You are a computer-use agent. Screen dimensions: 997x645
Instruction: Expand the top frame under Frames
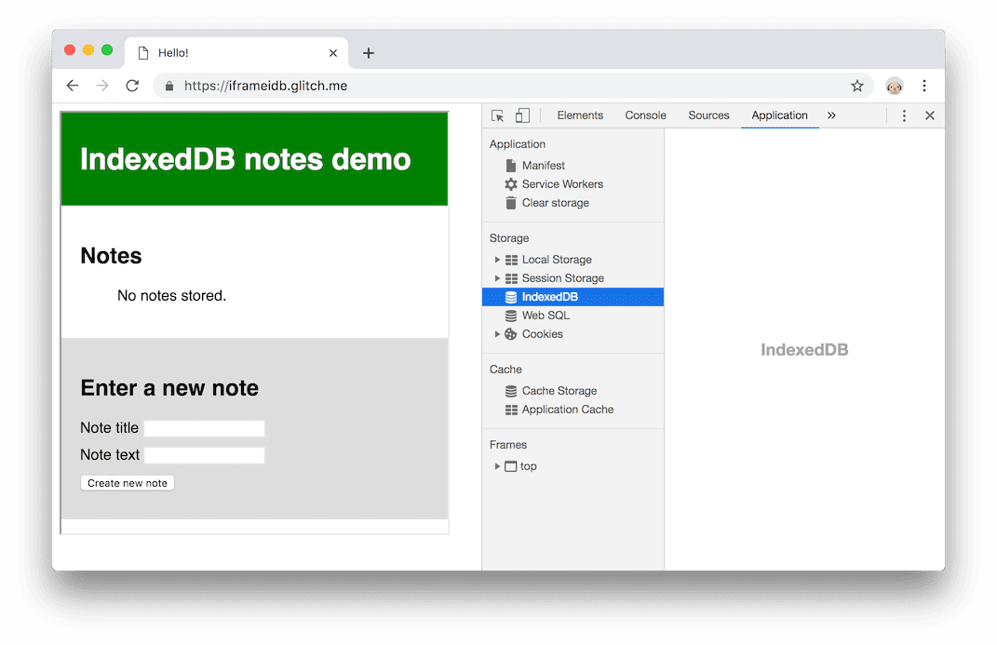[496, 466]
